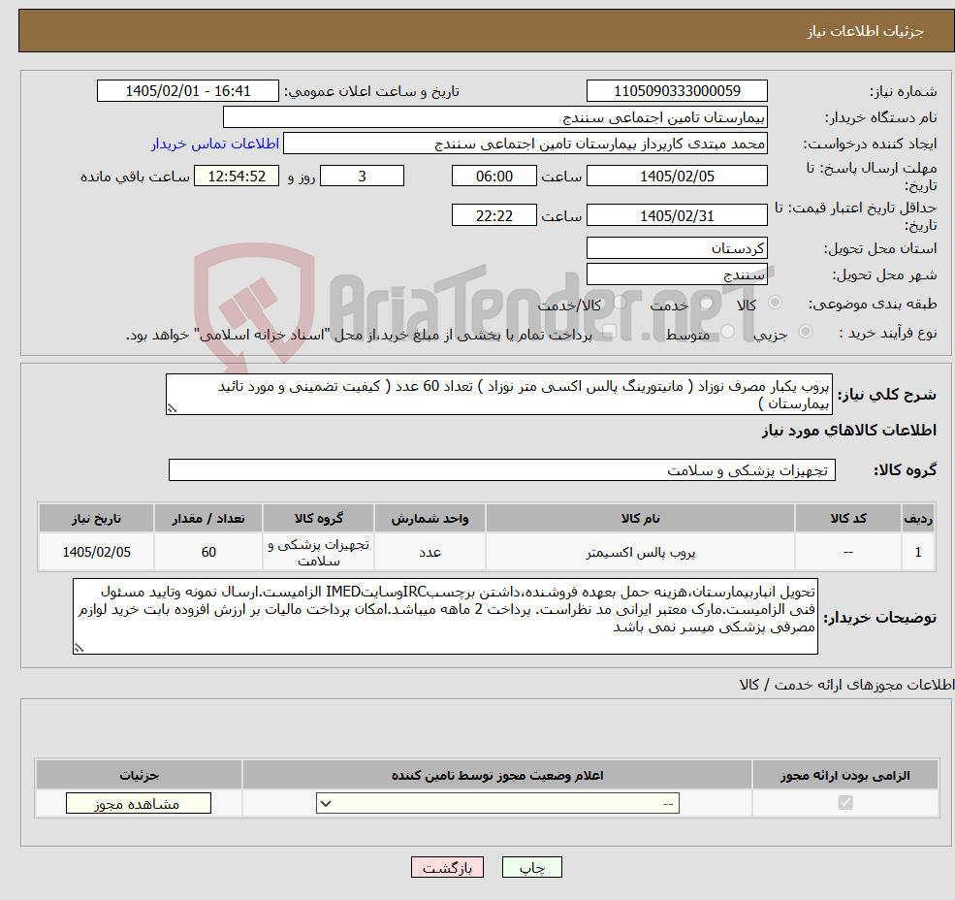Click the گروه کالا column header

pos(319,518)
